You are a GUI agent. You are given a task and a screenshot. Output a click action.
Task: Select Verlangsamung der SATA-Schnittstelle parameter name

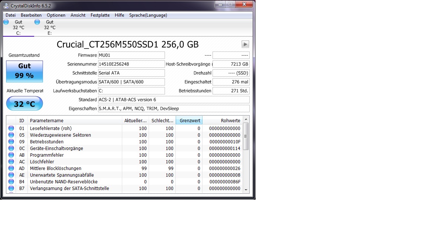click(x=69, y=188)
